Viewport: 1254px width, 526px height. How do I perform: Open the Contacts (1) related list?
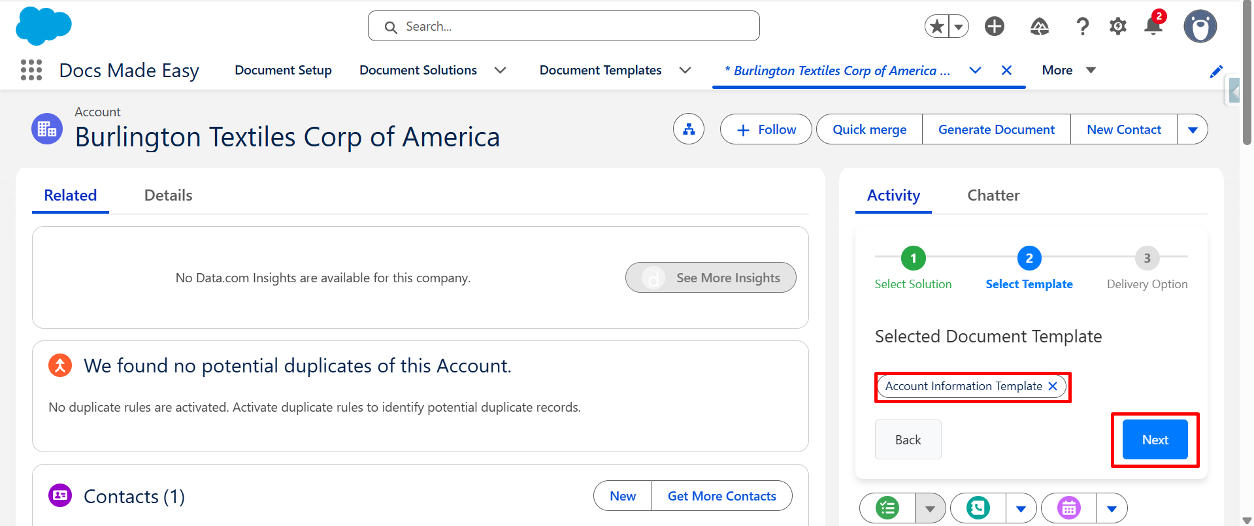tap(135, 497)
